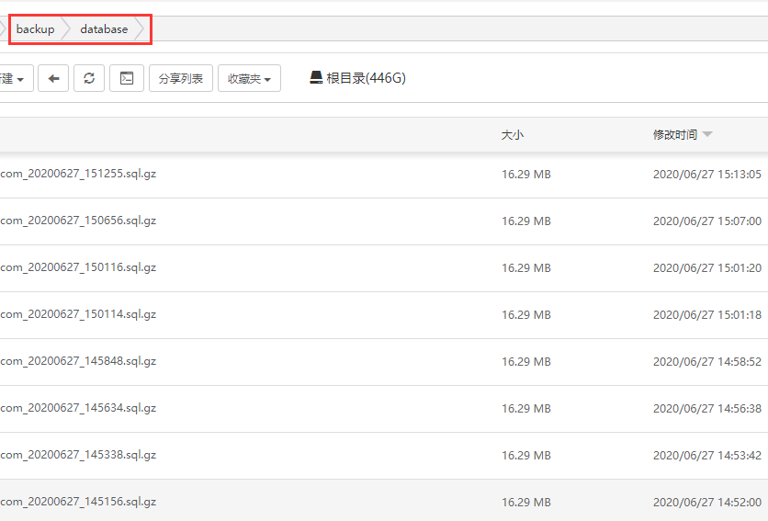The height and width of the screenshot is (521, 768).
Task: Open the 分享列表 share list
Action: 181,78
